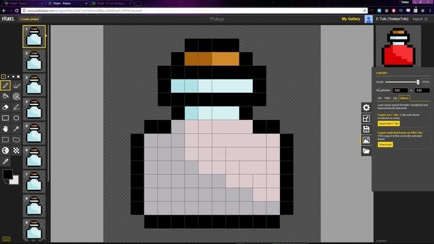Screen dimensions: 434x244
Task: Click the animated preview of red potion
Action: (398, 46)
